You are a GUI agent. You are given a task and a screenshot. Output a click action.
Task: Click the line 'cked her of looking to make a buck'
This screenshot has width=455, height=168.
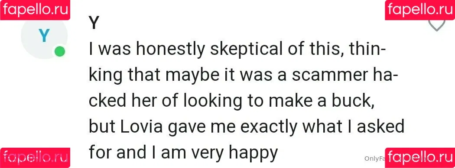231,100
